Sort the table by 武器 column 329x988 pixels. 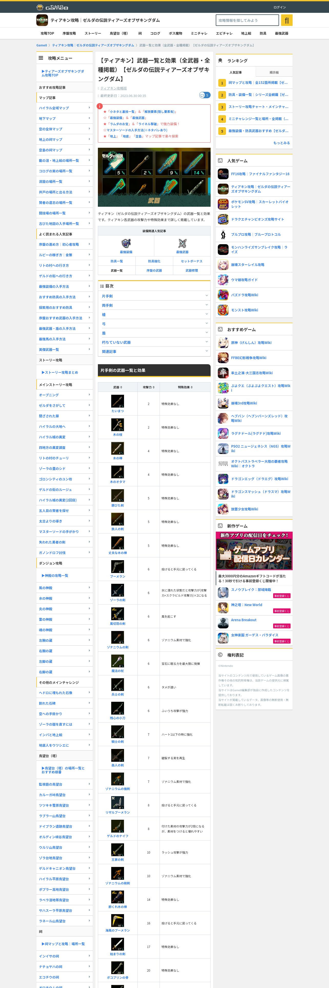click(118, 387)
